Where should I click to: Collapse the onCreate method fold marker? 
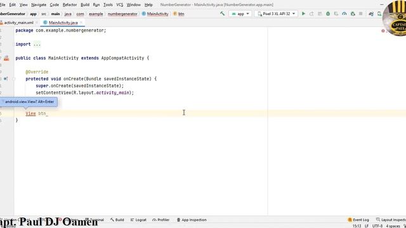click(14, 79)
